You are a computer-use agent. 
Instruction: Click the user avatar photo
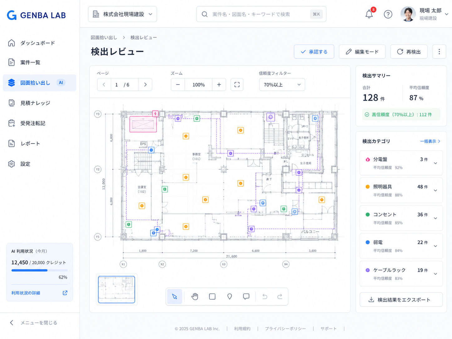408,14
